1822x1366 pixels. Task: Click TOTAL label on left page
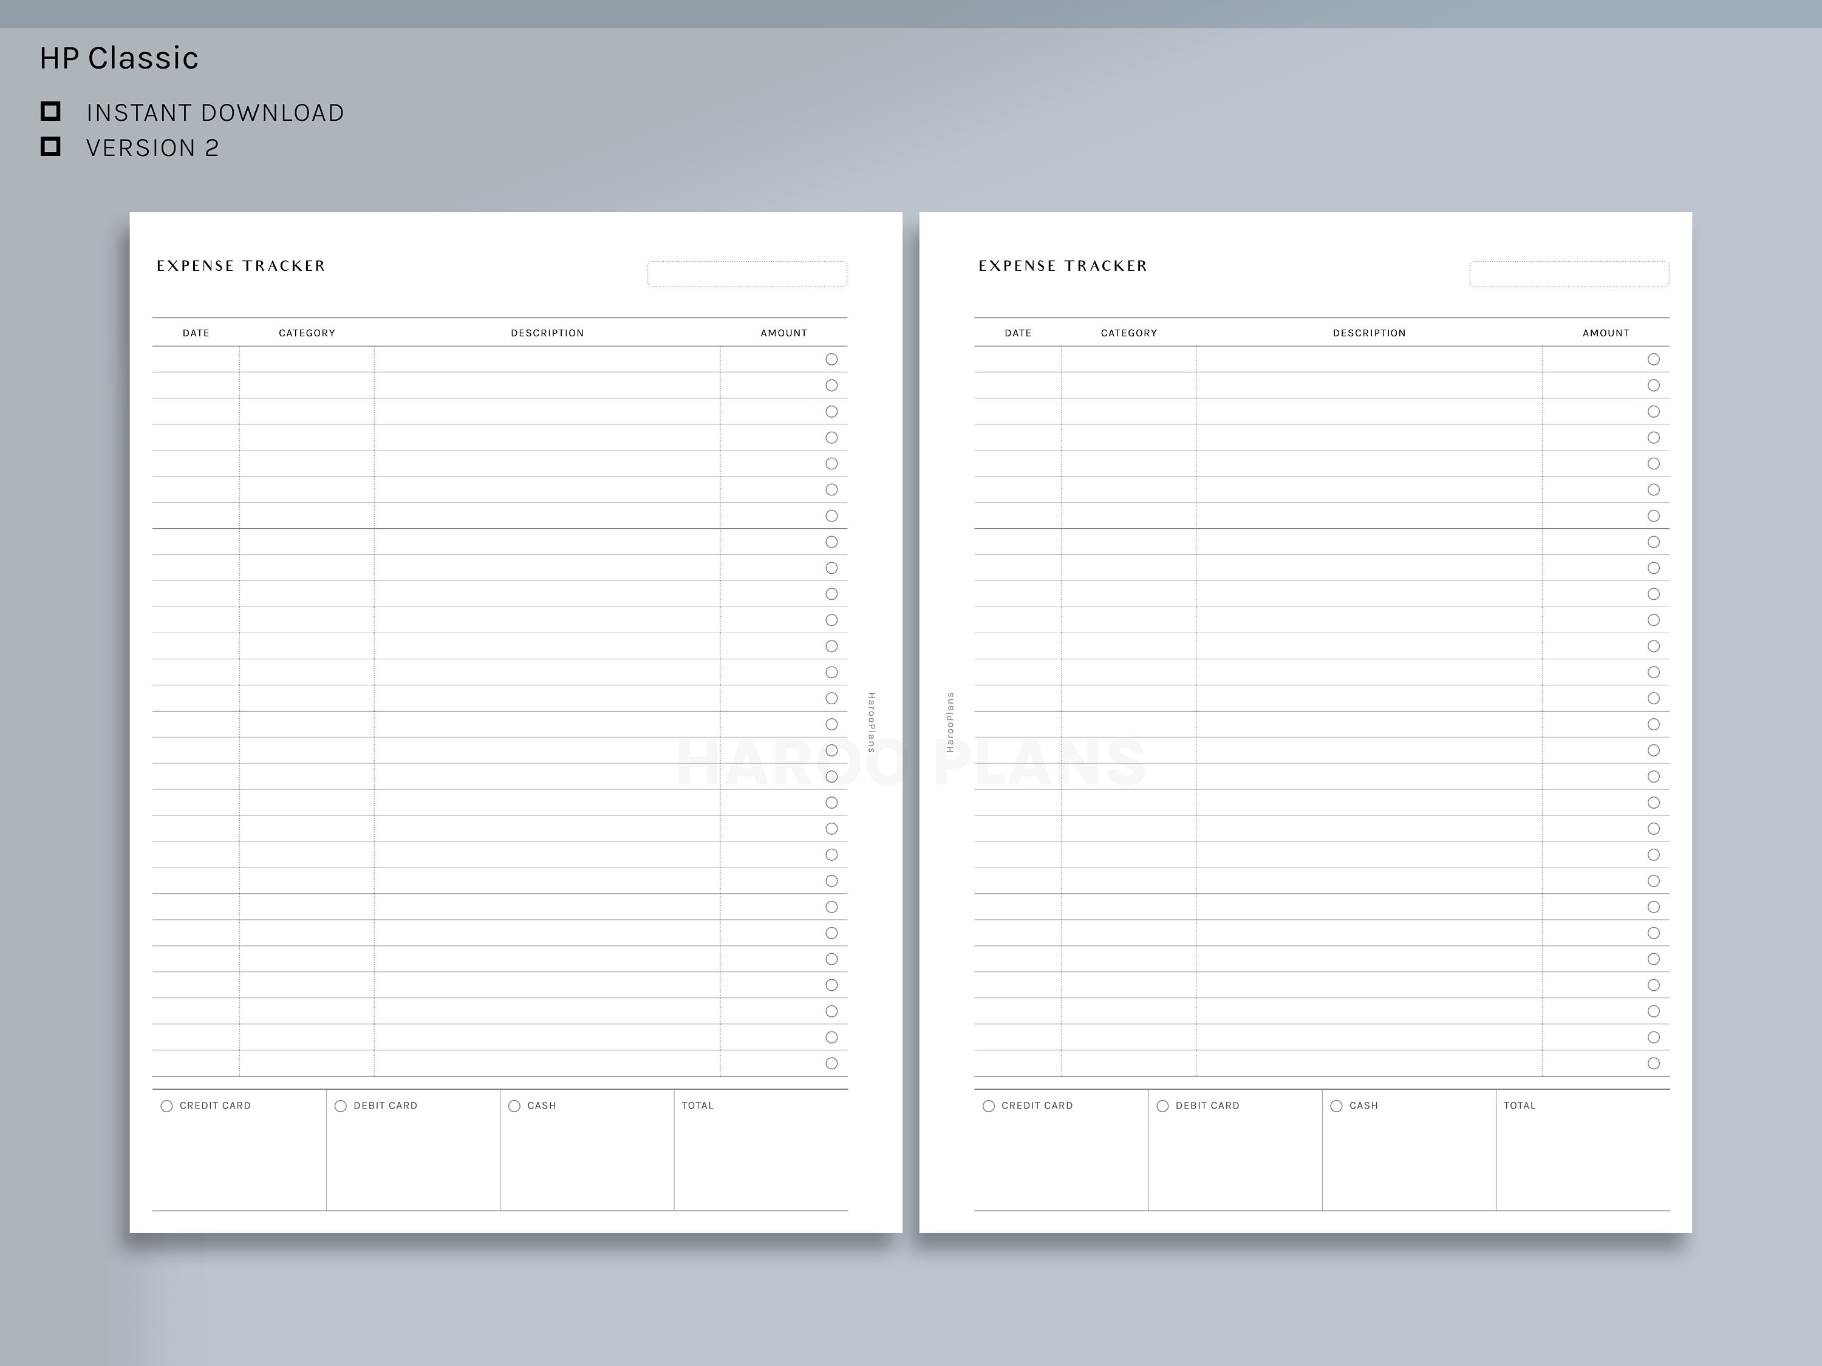[698, 1106]
